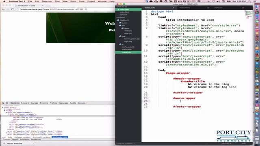The height and width of the screenshot is (146, 260).
Task: Open the Goto menu
Action: [x=73, y=1]
